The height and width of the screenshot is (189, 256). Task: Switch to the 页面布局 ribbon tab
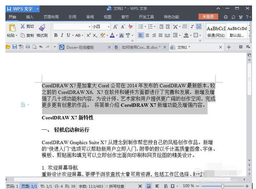(x=51, y=17)
